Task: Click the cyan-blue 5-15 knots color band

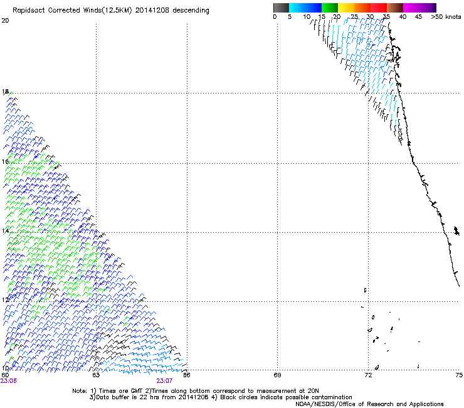Action: 305,8
